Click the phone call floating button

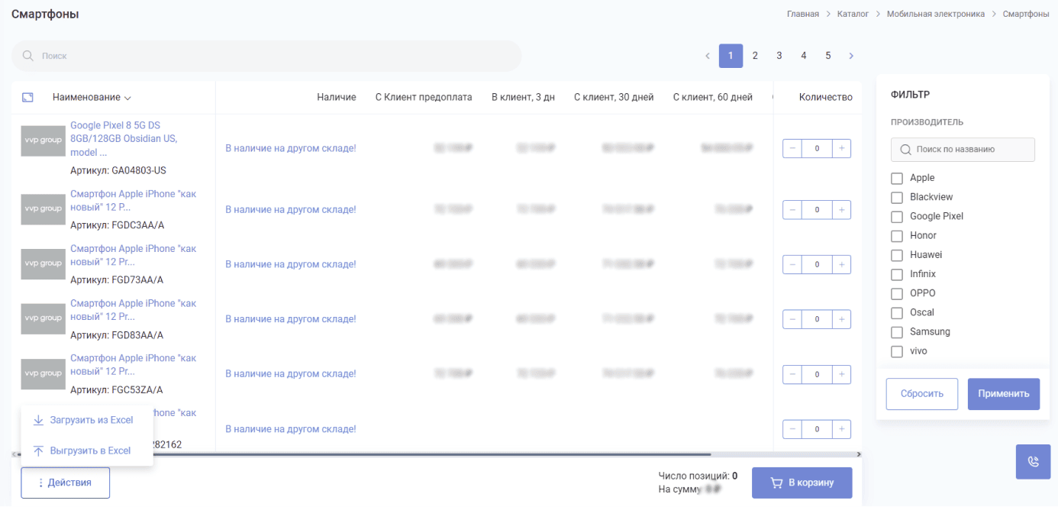(x=1034, y=462)
